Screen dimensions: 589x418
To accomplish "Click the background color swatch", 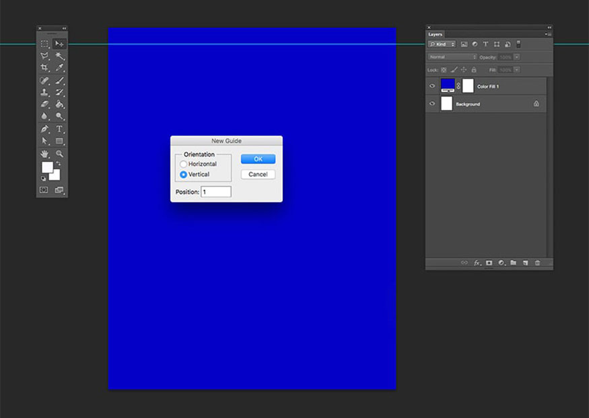I will click(x=56, y=176).
